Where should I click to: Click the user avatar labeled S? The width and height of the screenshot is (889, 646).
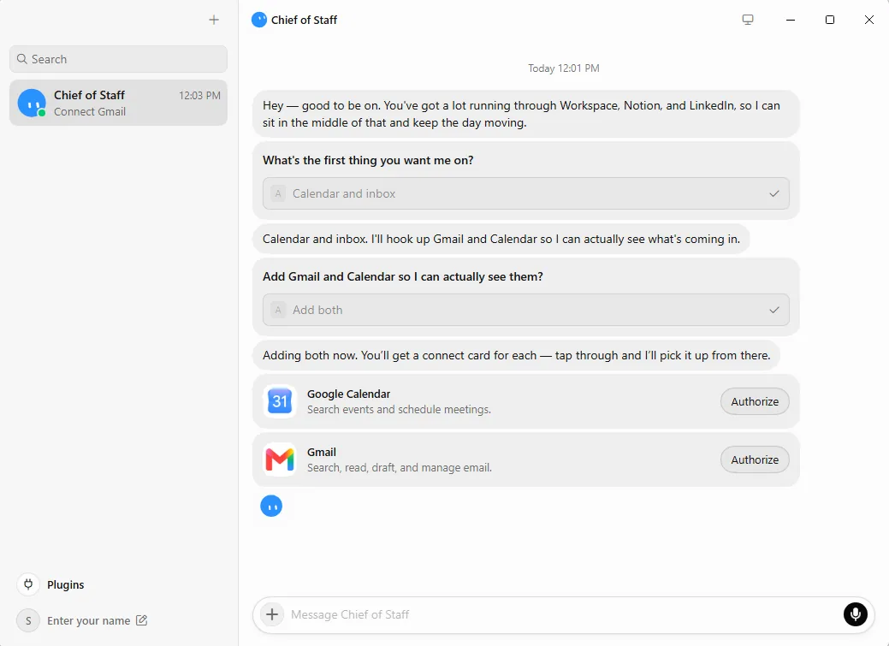point(28,620)
